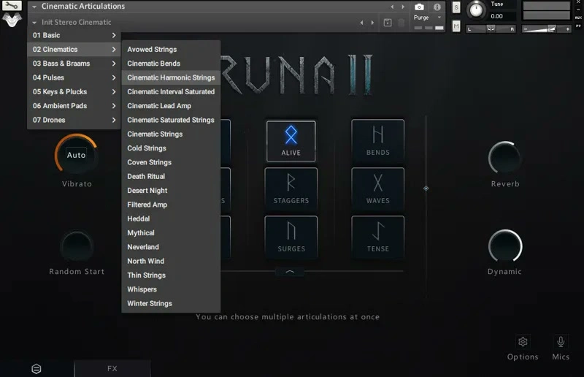584x377 pixels.
Task: Click the volume plus icon
Action: point(568,29)
